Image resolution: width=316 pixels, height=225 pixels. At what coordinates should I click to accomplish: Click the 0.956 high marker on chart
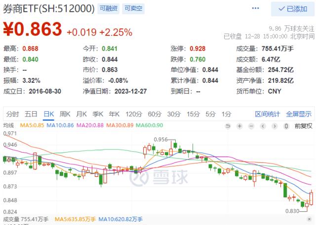(160, 139)
